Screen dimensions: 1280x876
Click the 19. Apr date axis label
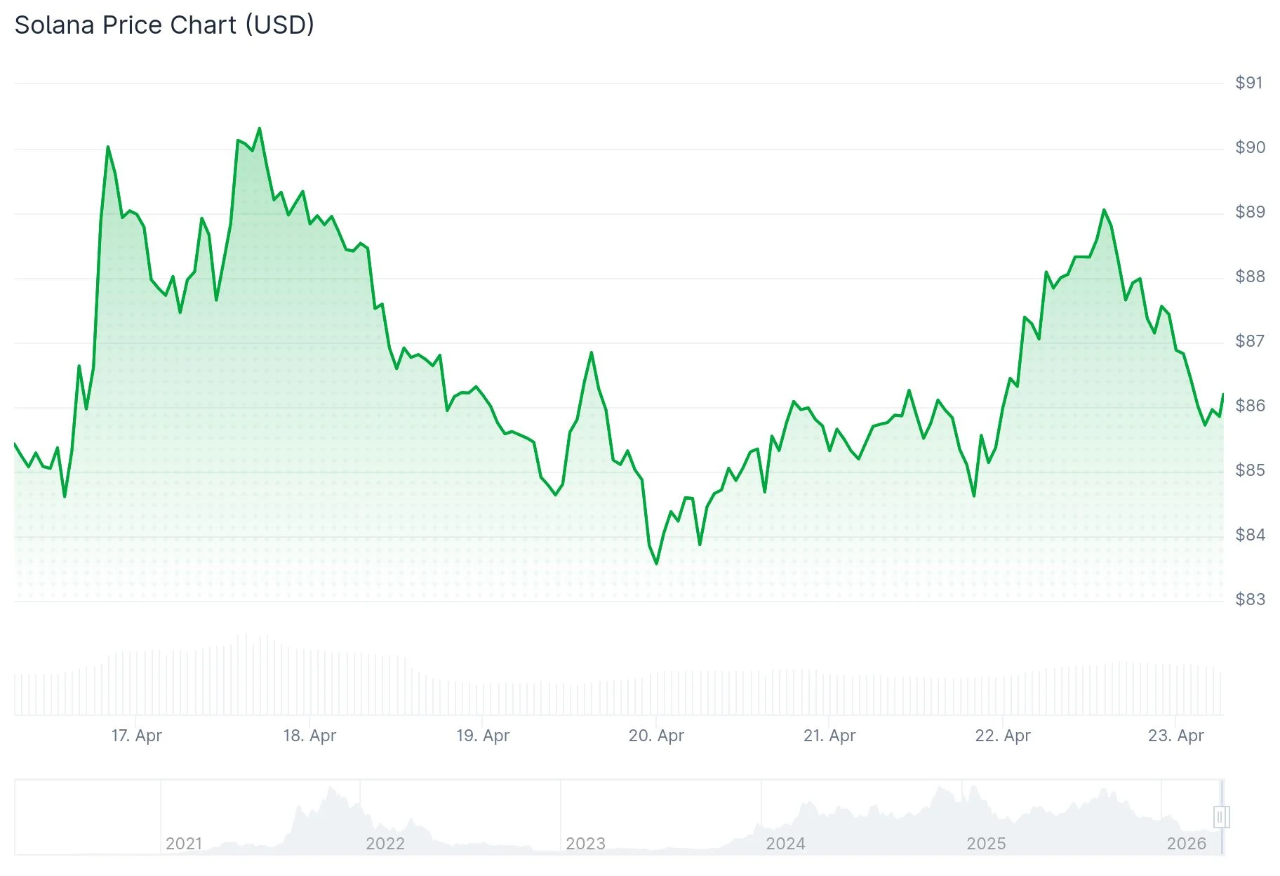tap(483, 736)
